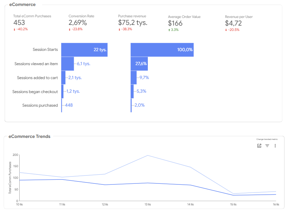Image resolution: width=290 pixels, height=221 pixels.
Task: Open the optional metrics chart settings icon
Action: (x=259, y=146)
